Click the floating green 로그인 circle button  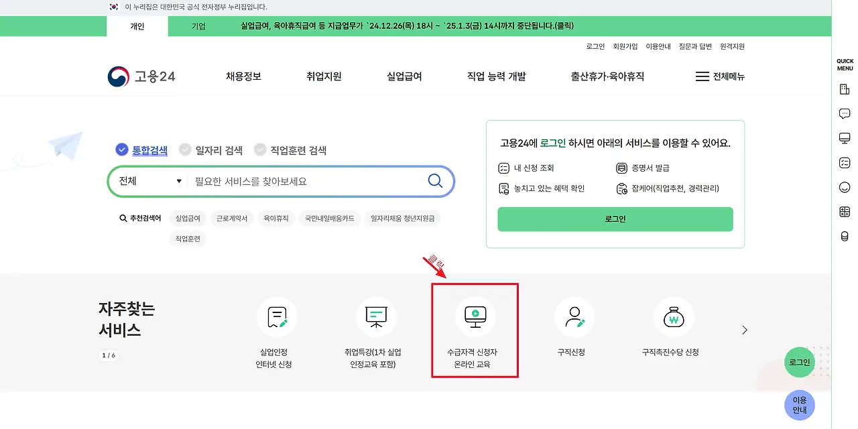pos(800,362)
